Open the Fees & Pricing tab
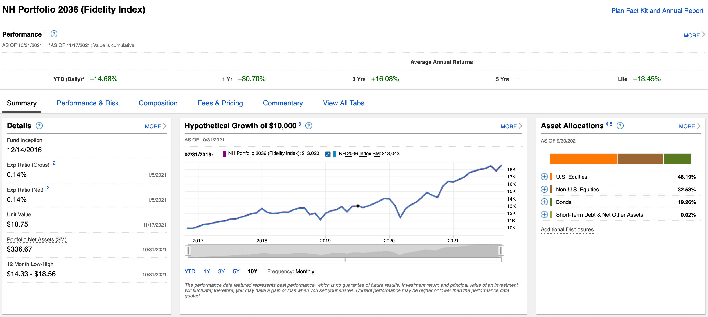This screenshot has width=708, height=317. point(220,103)
